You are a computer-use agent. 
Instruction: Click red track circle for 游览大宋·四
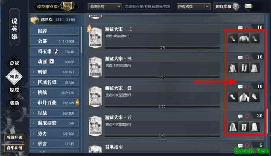[x=247, y=86]
